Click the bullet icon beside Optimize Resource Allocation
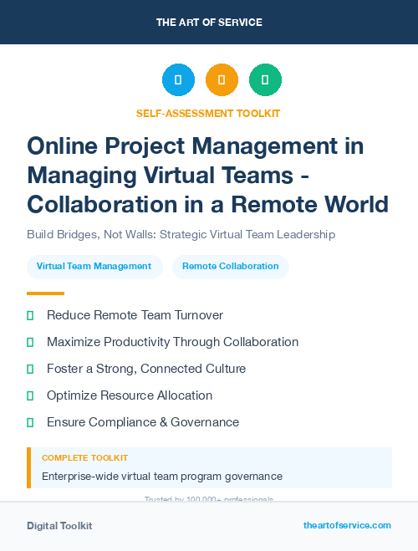 30,395
